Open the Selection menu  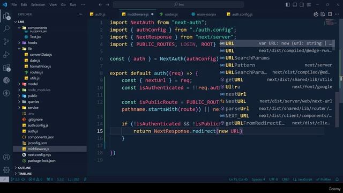pos(38,5)
